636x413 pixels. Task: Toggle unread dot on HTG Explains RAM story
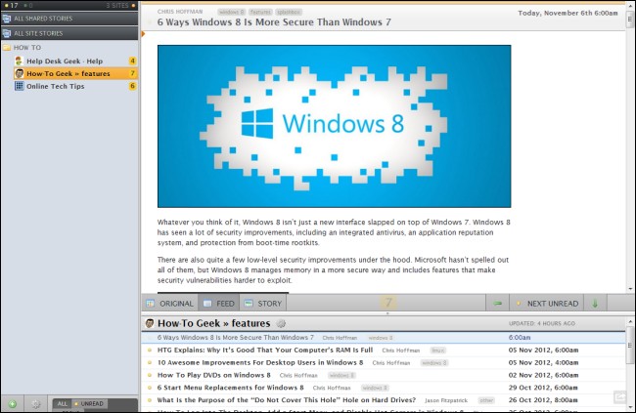pyautogui.click(x=150, y=351)
